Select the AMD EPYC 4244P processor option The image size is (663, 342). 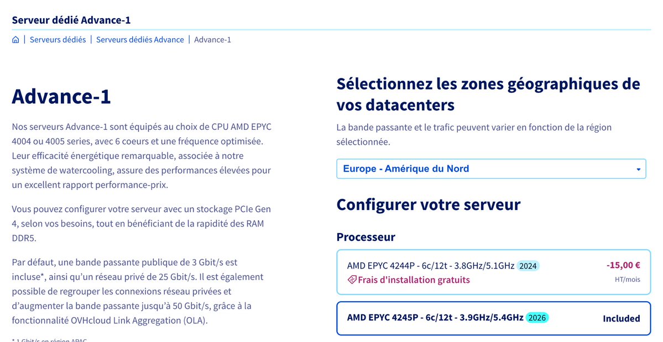click(493, 272)
